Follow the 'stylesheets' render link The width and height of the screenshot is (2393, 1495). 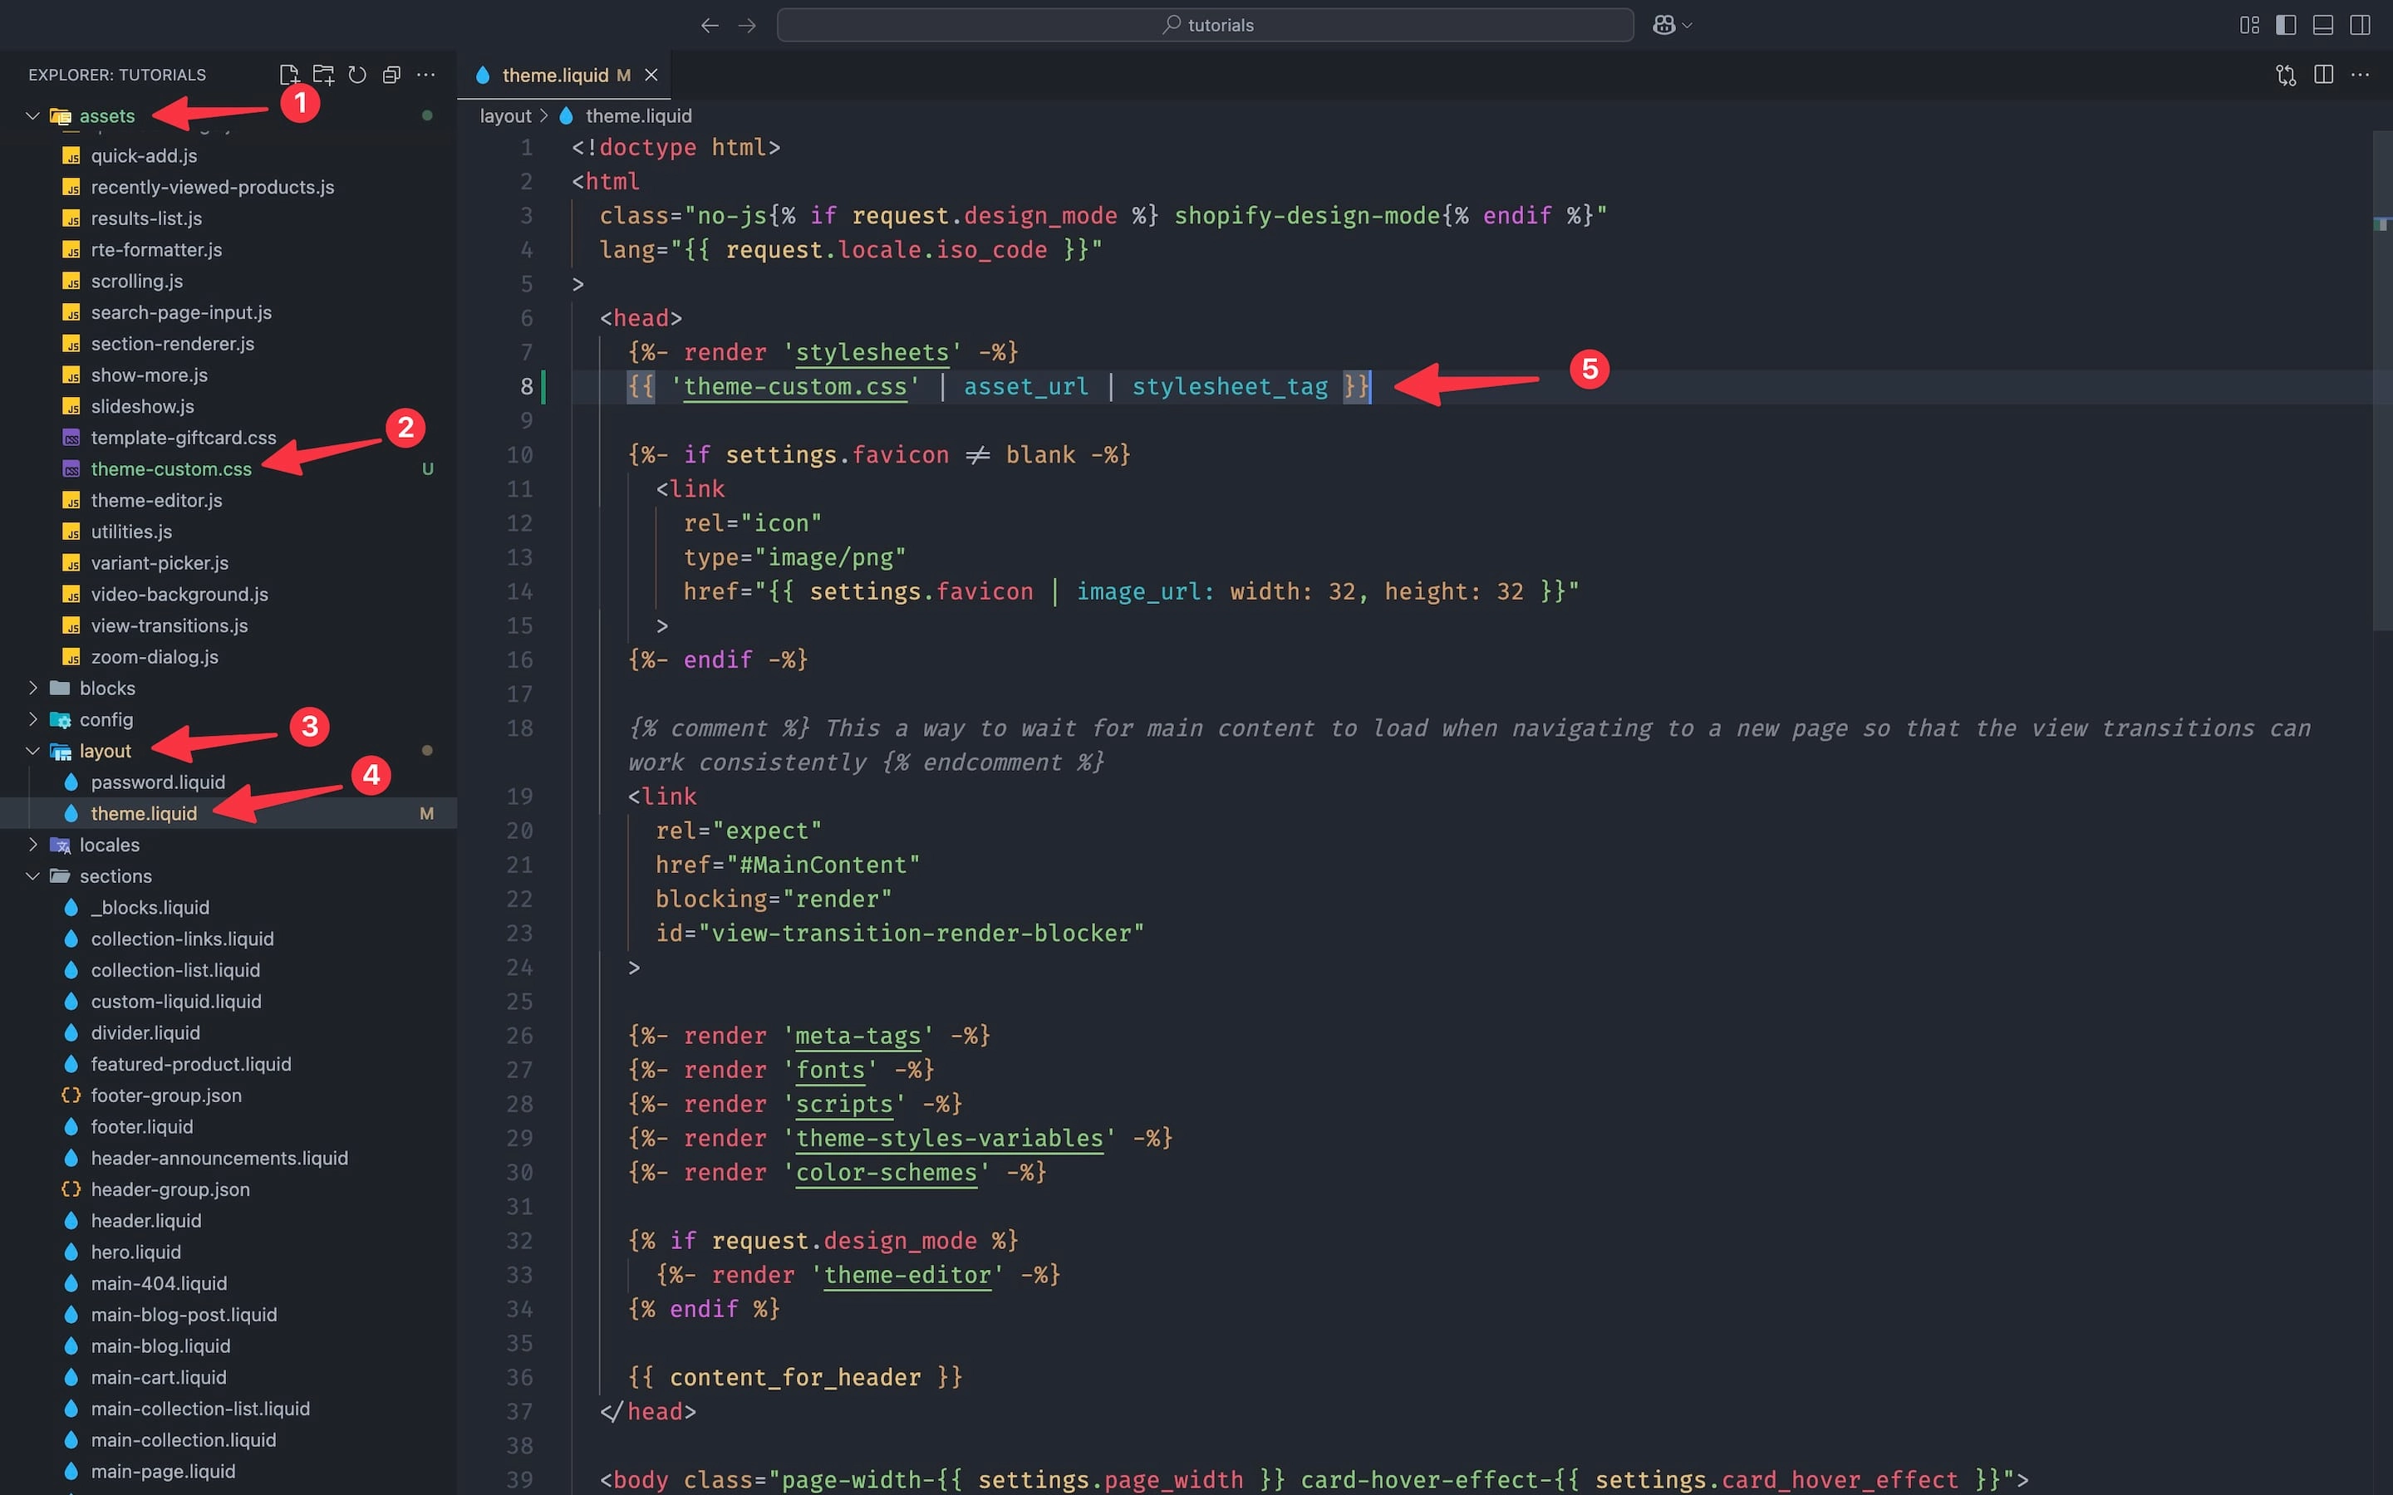pos(871,353)
